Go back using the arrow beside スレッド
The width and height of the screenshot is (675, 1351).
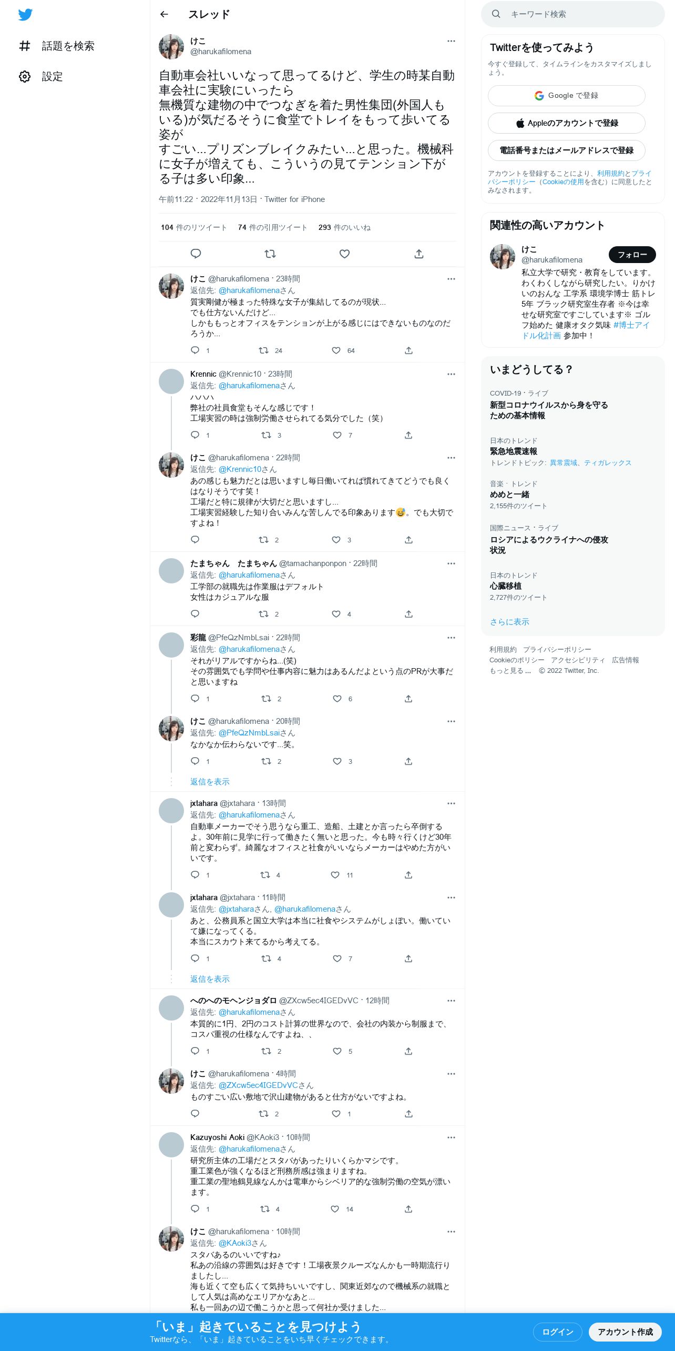pyautogui.click(x=164, y=14)
